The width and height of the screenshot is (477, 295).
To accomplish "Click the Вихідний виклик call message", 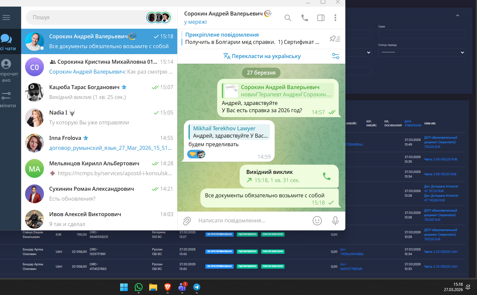I will (289, 176).
